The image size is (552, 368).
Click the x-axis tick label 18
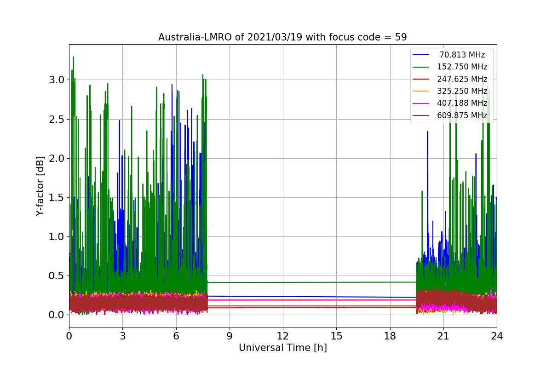tap(390, 336)
